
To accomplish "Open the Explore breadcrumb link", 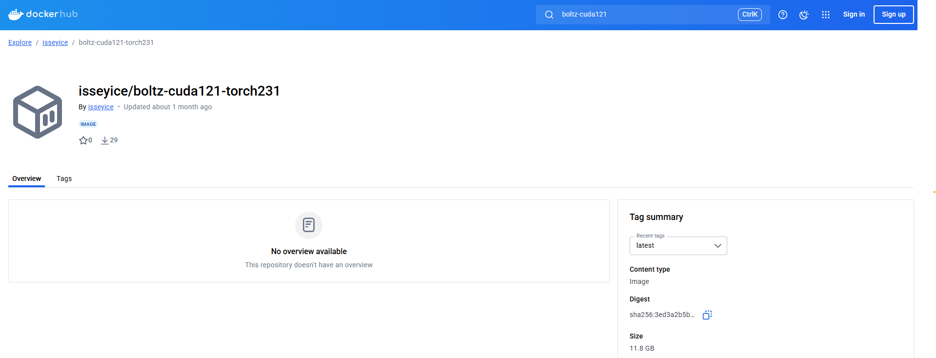I will [20, 42].
